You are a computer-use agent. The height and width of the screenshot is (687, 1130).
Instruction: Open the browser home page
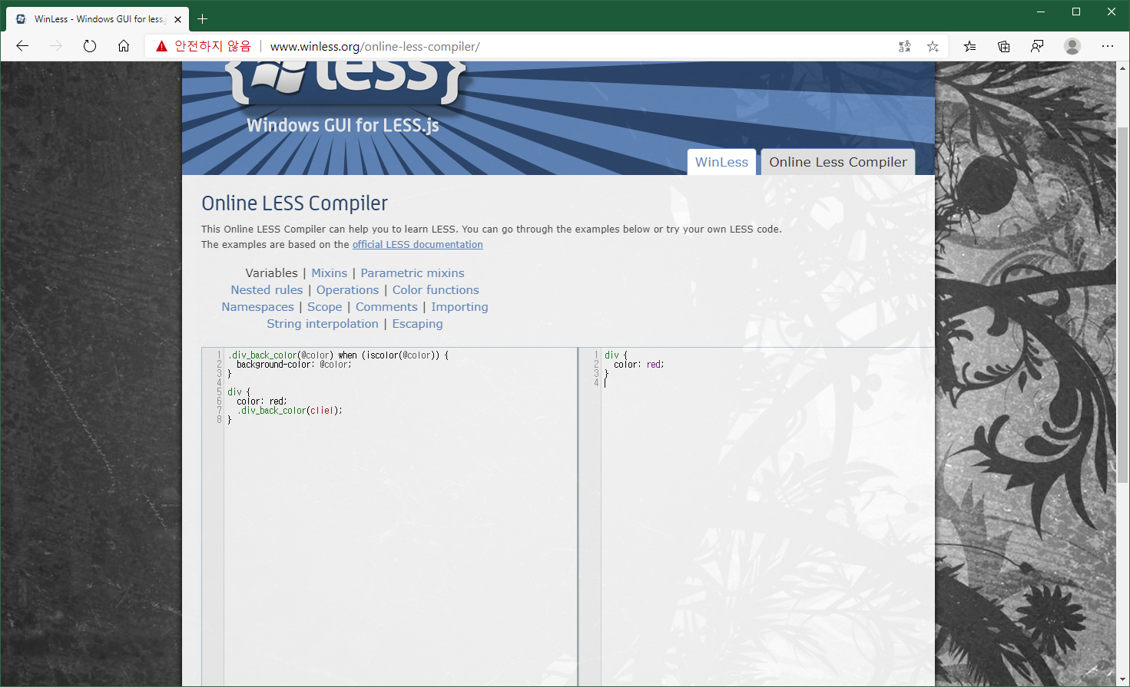tap(124, 46)
